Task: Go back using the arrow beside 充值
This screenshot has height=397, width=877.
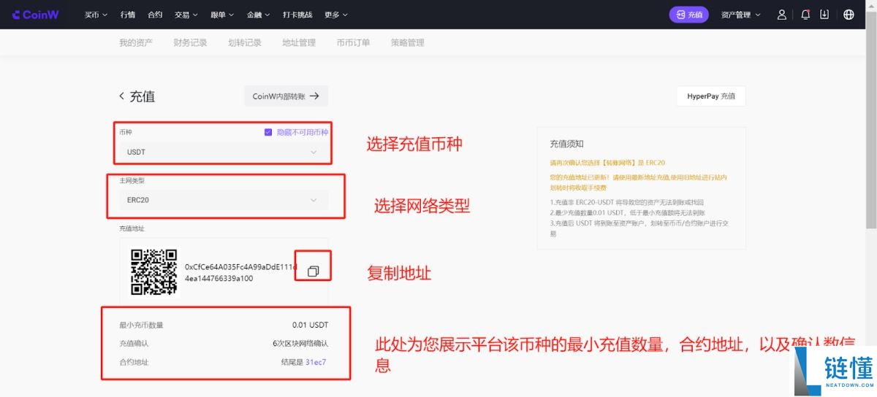Action: [122, 96]
